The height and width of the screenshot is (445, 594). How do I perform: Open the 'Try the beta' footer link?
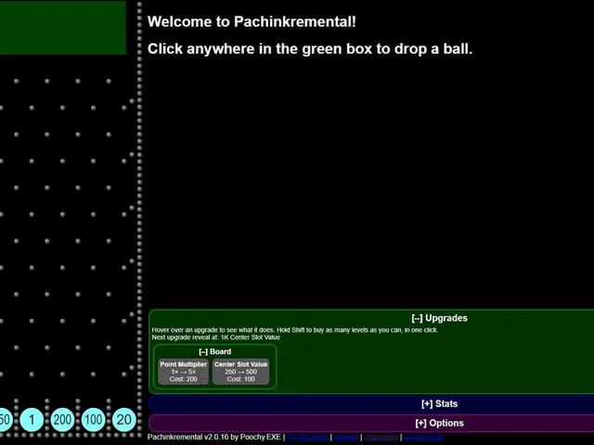307,437
